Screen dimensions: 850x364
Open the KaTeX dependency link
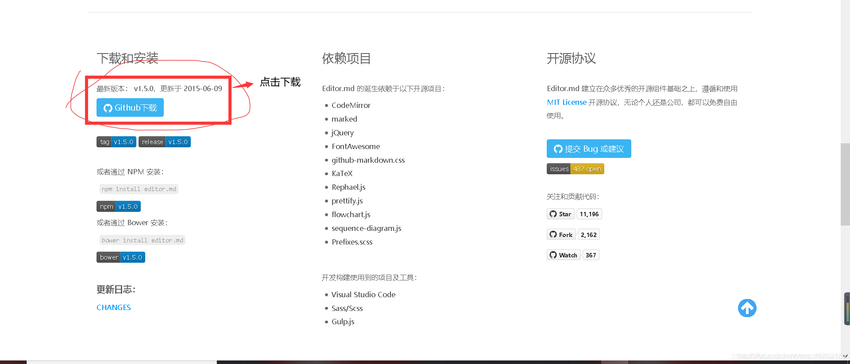pyautogui.click(x=342, y=173)
